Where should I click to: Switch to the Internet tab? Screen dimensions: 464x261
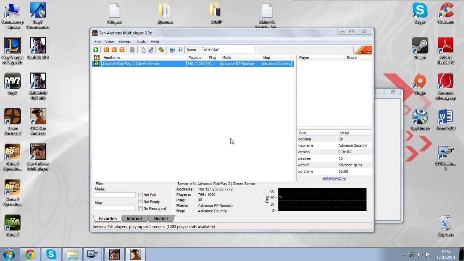(x=134, y=219)
